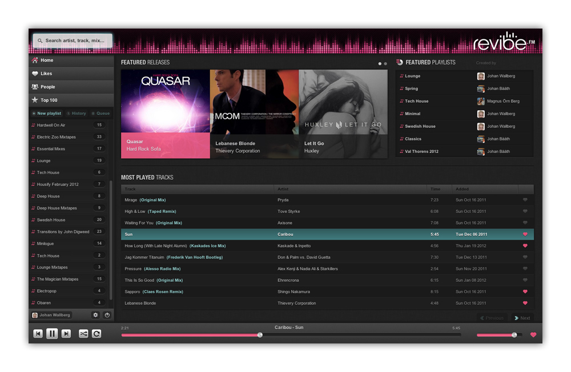Open the People page
This screenshot has height=372, width=571.
click(x=71, y=87)
